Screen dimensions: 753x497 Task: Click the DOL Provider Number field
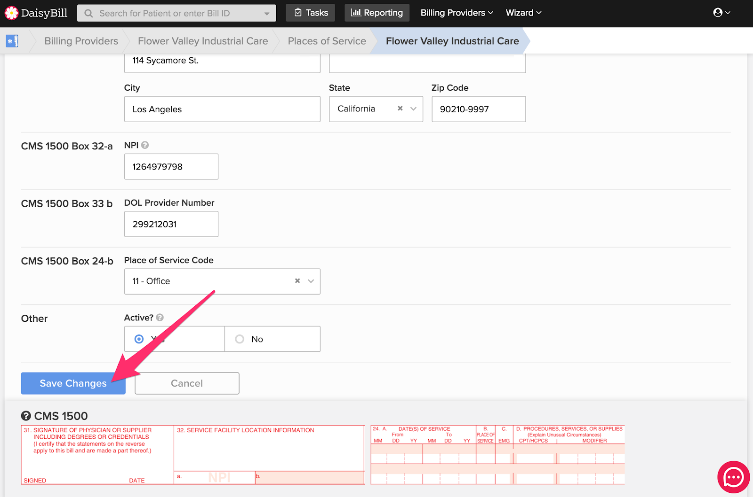point(171,224)
